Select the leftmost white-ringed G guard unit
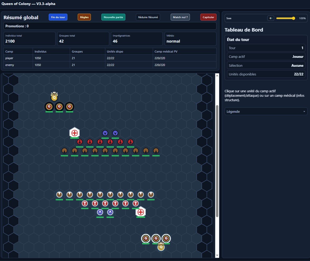The image size is (310, 261). pos(146,238)
